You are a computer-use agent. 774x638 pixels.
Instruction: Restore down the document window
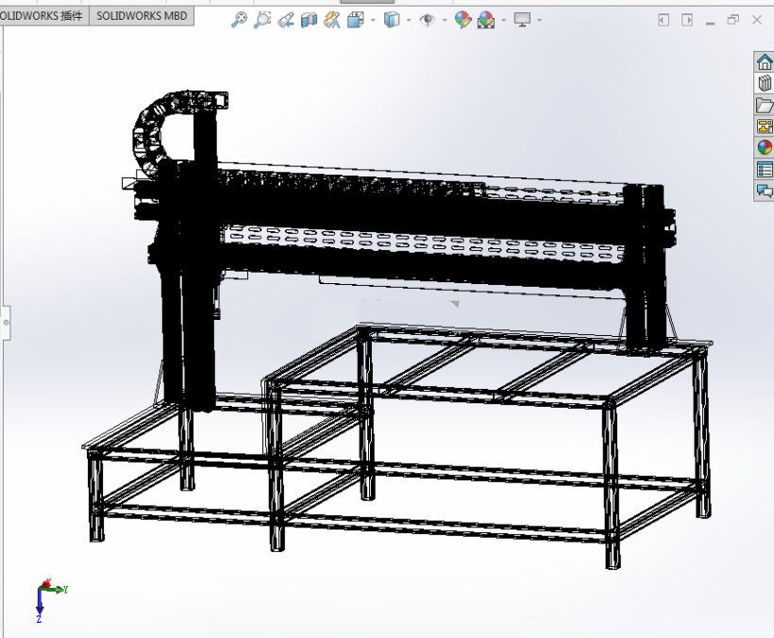733,20
